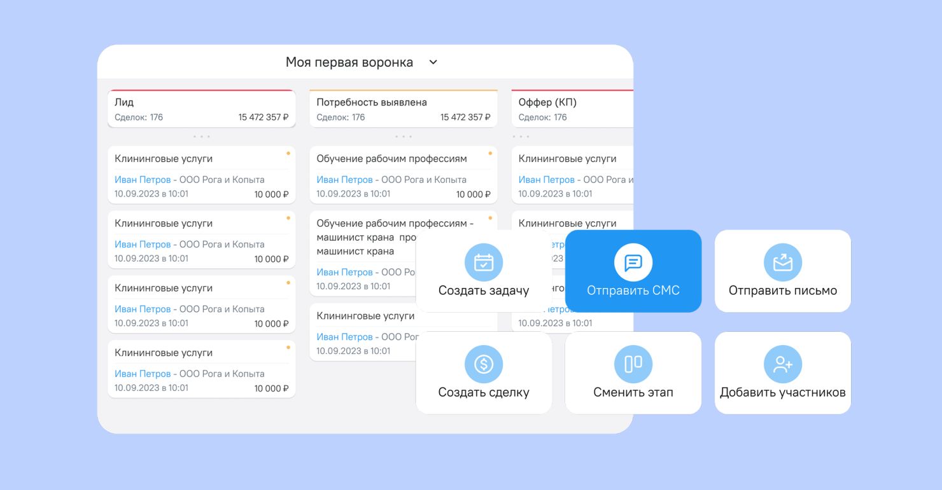This screenshot has height=490, width=942.
Task: Select the Оффер (КП) stage header
Action: coord(572,109)
